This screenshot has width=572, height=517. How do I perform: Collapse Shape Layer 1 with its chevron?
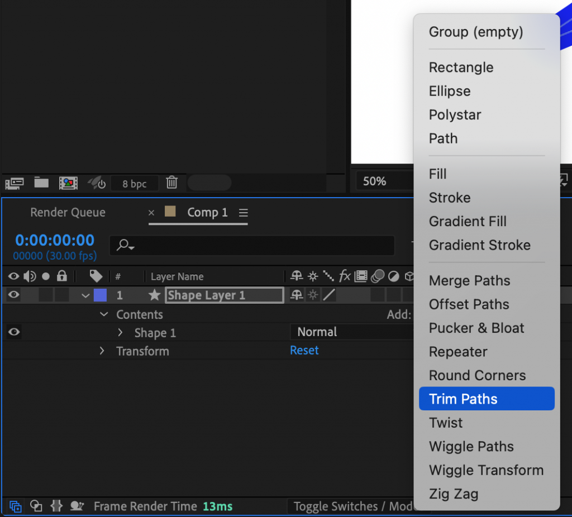tap(85, 295)
